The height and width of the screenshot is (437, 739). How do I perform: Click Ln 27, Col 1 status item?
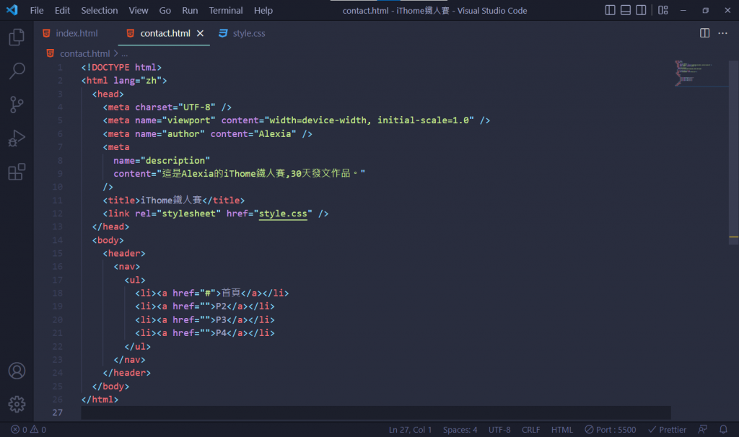[410, 430]
